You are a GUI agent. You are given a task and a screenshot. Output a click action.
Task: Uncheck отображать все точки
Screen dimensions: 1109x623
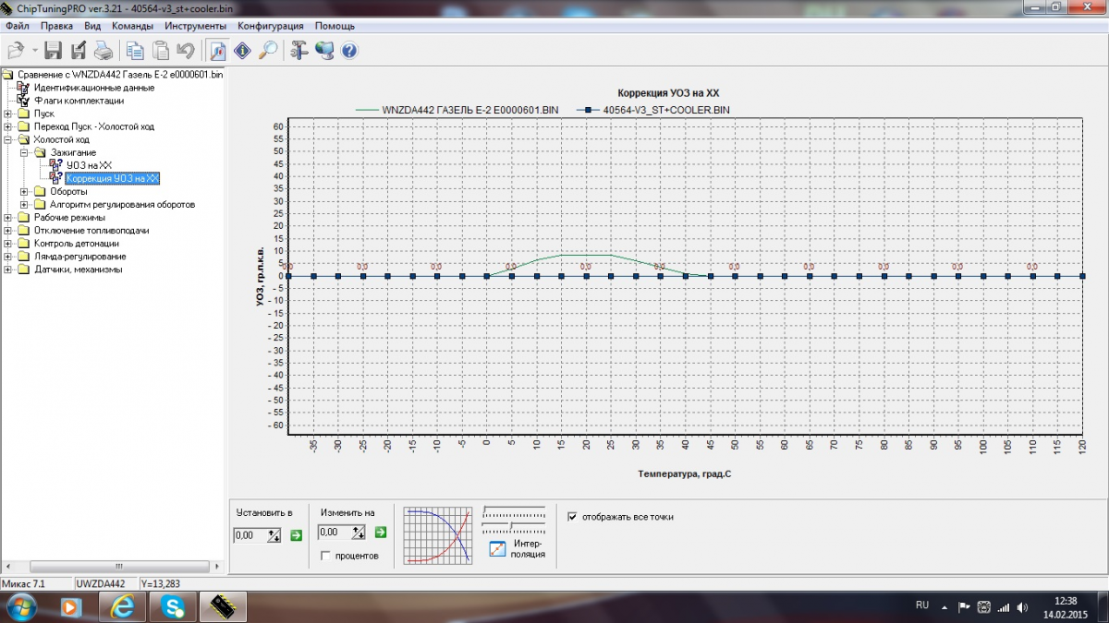573,517
